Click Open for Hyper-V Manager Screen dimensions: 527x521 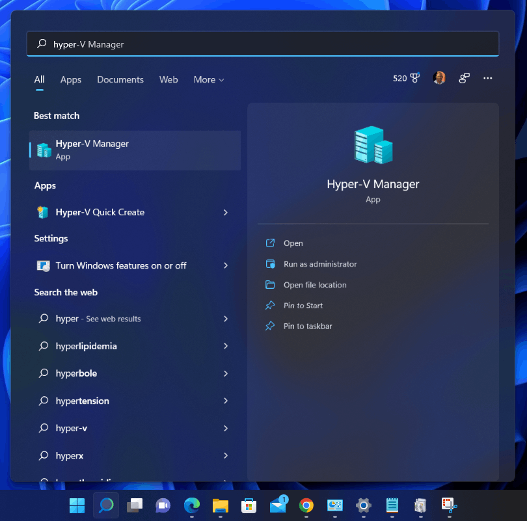coord(293,243)
